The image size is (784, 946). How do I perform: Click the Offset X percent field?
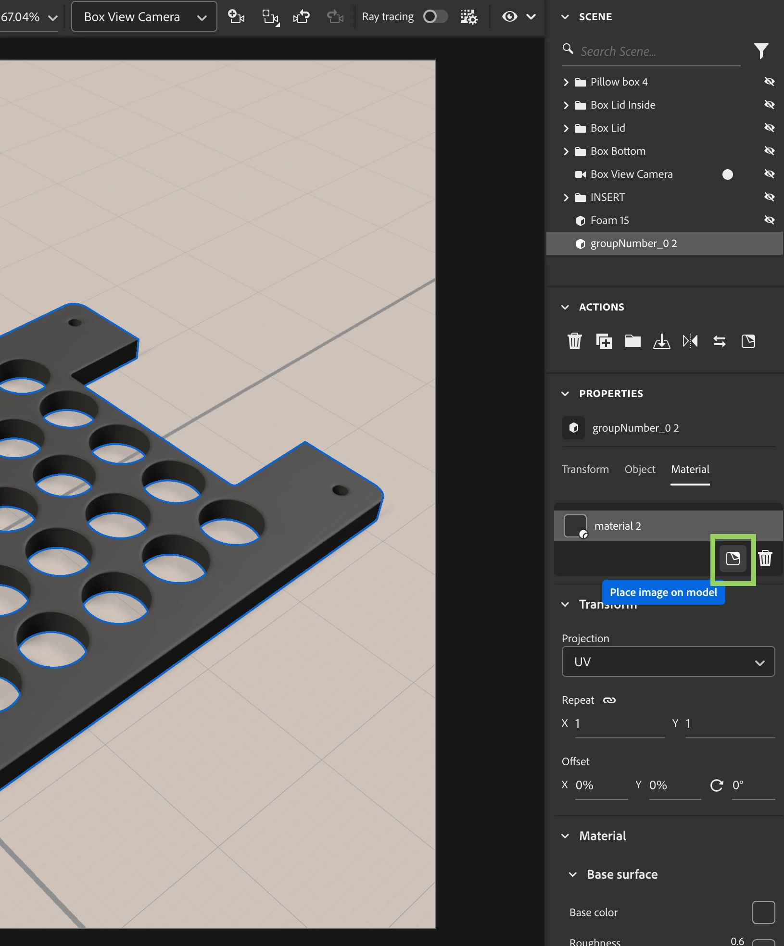[x=601, y=785]
